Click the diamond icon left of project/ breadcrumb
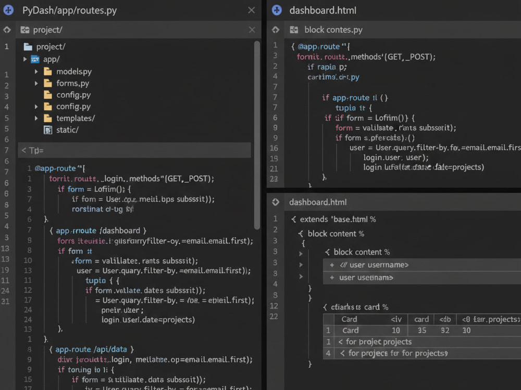521x390 pixels. tap(7, 30)
